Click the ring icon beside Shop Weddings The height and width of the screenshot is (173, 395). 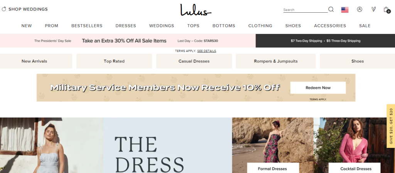[x=4, y=9]
